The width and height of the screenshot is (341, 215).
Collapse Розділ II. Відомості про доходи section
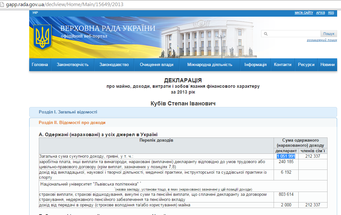[72, 122]
